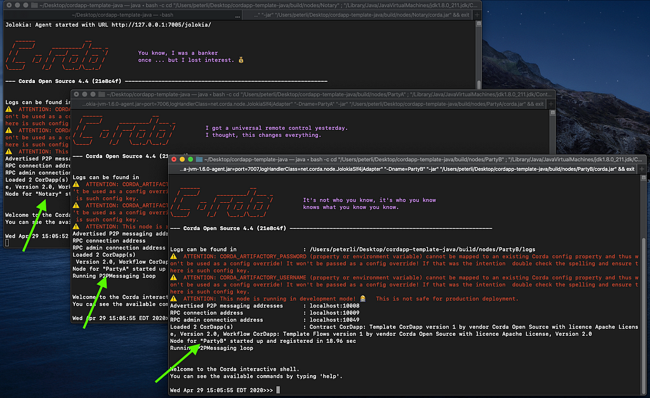Maximize the PartyA terminal window
650x398 pixels.
pyautogui.click(x=93, y=94)
